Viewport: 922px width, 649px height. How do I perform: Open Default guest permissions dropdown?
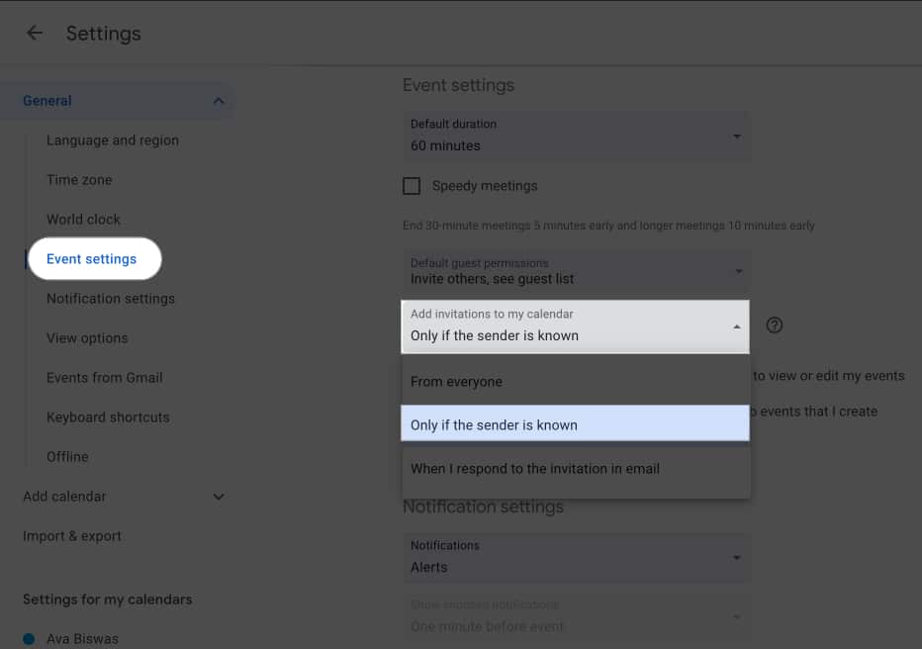tap(576, 272)
